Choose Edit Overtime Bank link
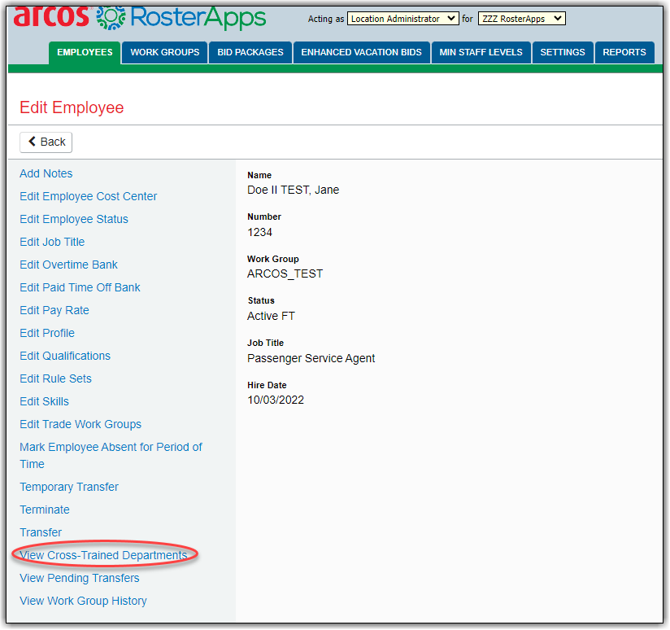 pos(69,265)
